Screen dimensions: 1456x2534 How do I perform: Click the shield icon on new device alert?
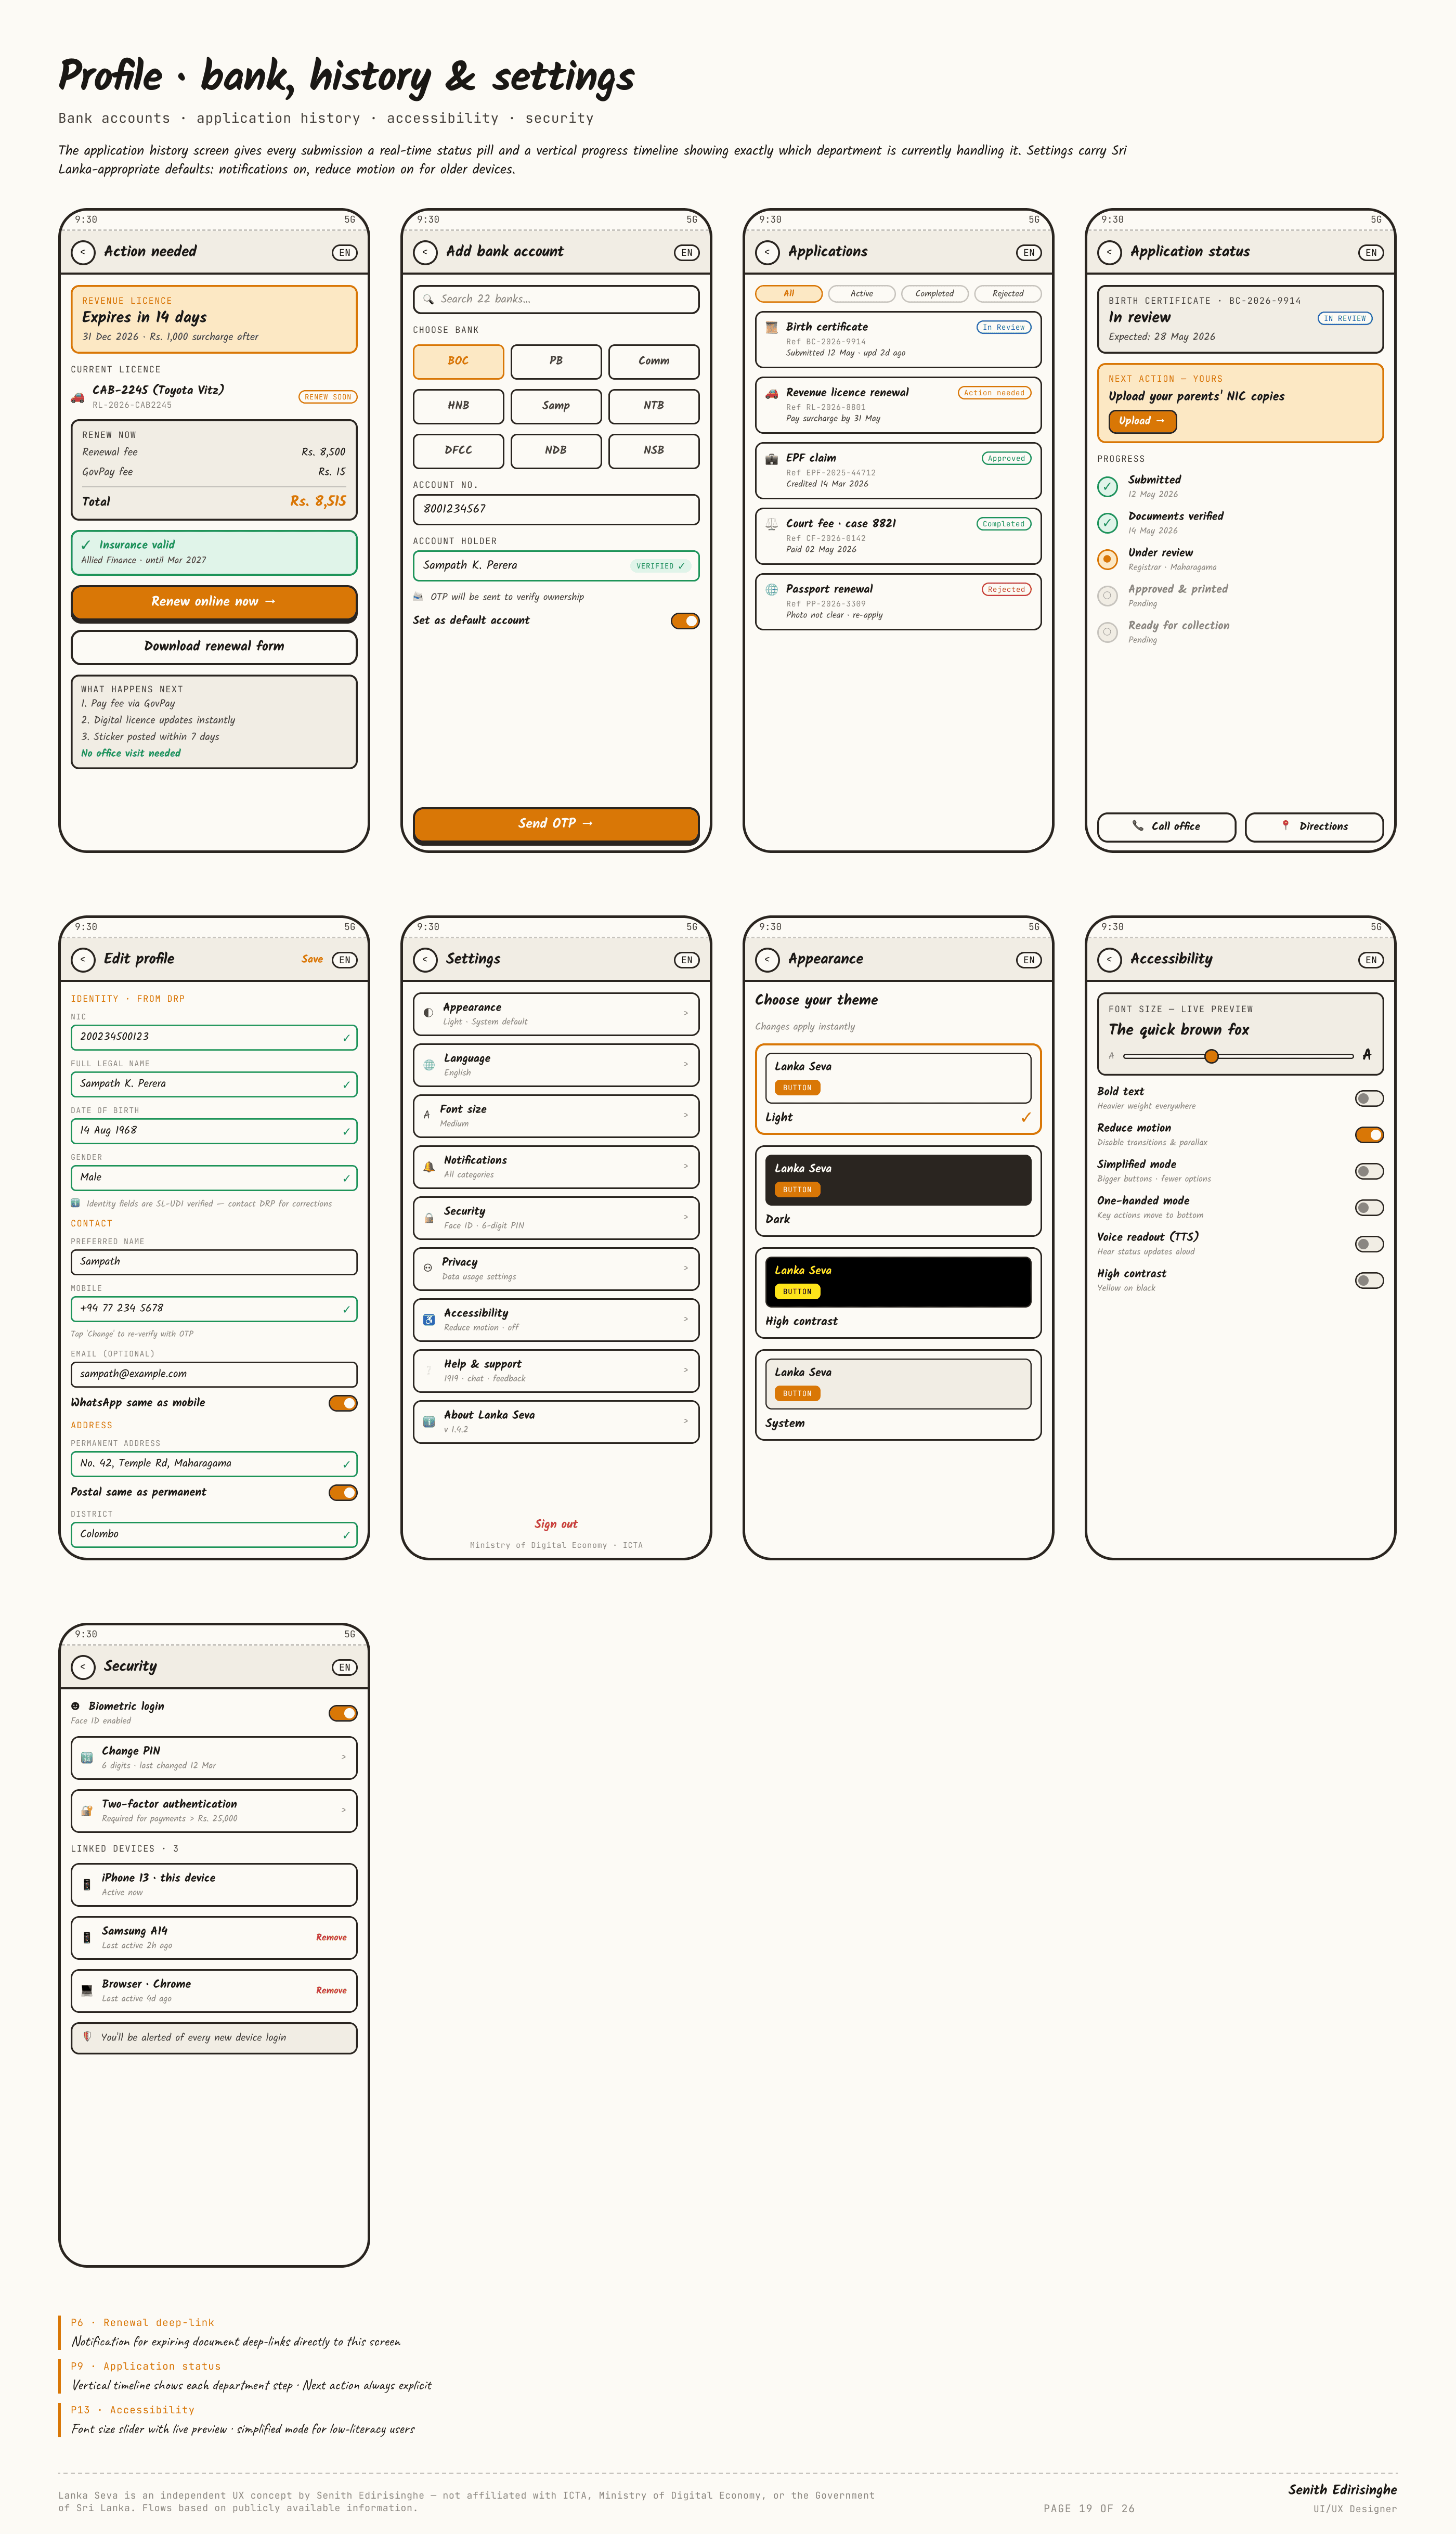click(x=87, y=2037)
